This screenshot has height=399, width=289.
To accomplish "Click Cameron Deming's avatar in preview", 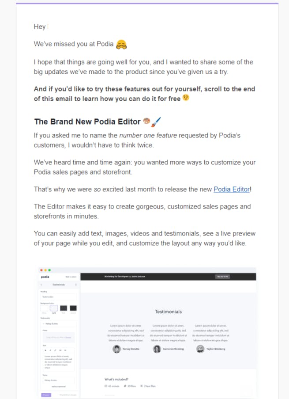I will tap(157, 349).
